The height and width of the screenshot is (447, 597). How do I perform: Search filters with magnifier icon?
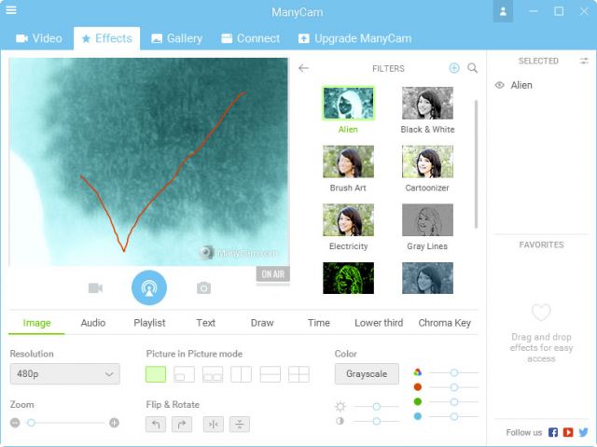click(x=473, y=68)
